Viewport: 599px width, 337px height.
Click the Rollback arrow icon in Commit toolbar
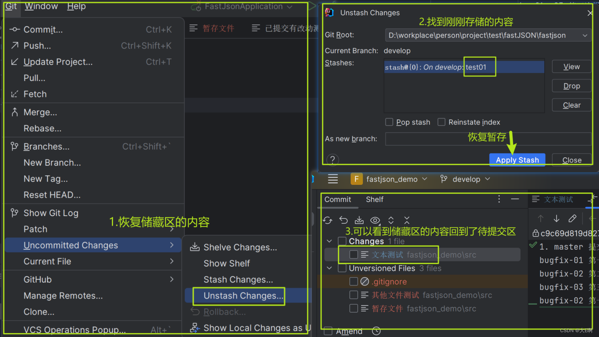pyautogui.click(x=343, y=220)
